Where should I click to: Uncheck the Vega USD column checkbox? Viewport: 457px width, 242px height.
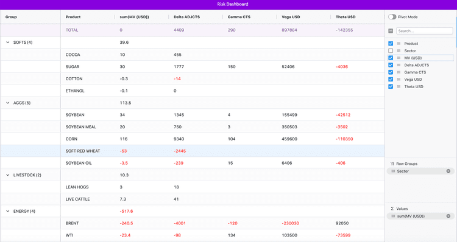tap(391, 79)
